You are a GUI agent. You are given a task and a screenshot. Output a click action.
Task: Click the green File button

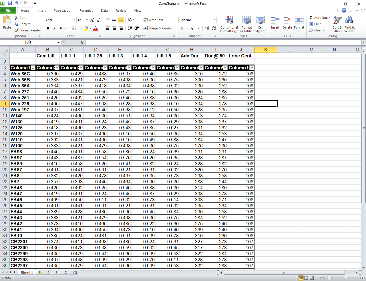point(8,11)
